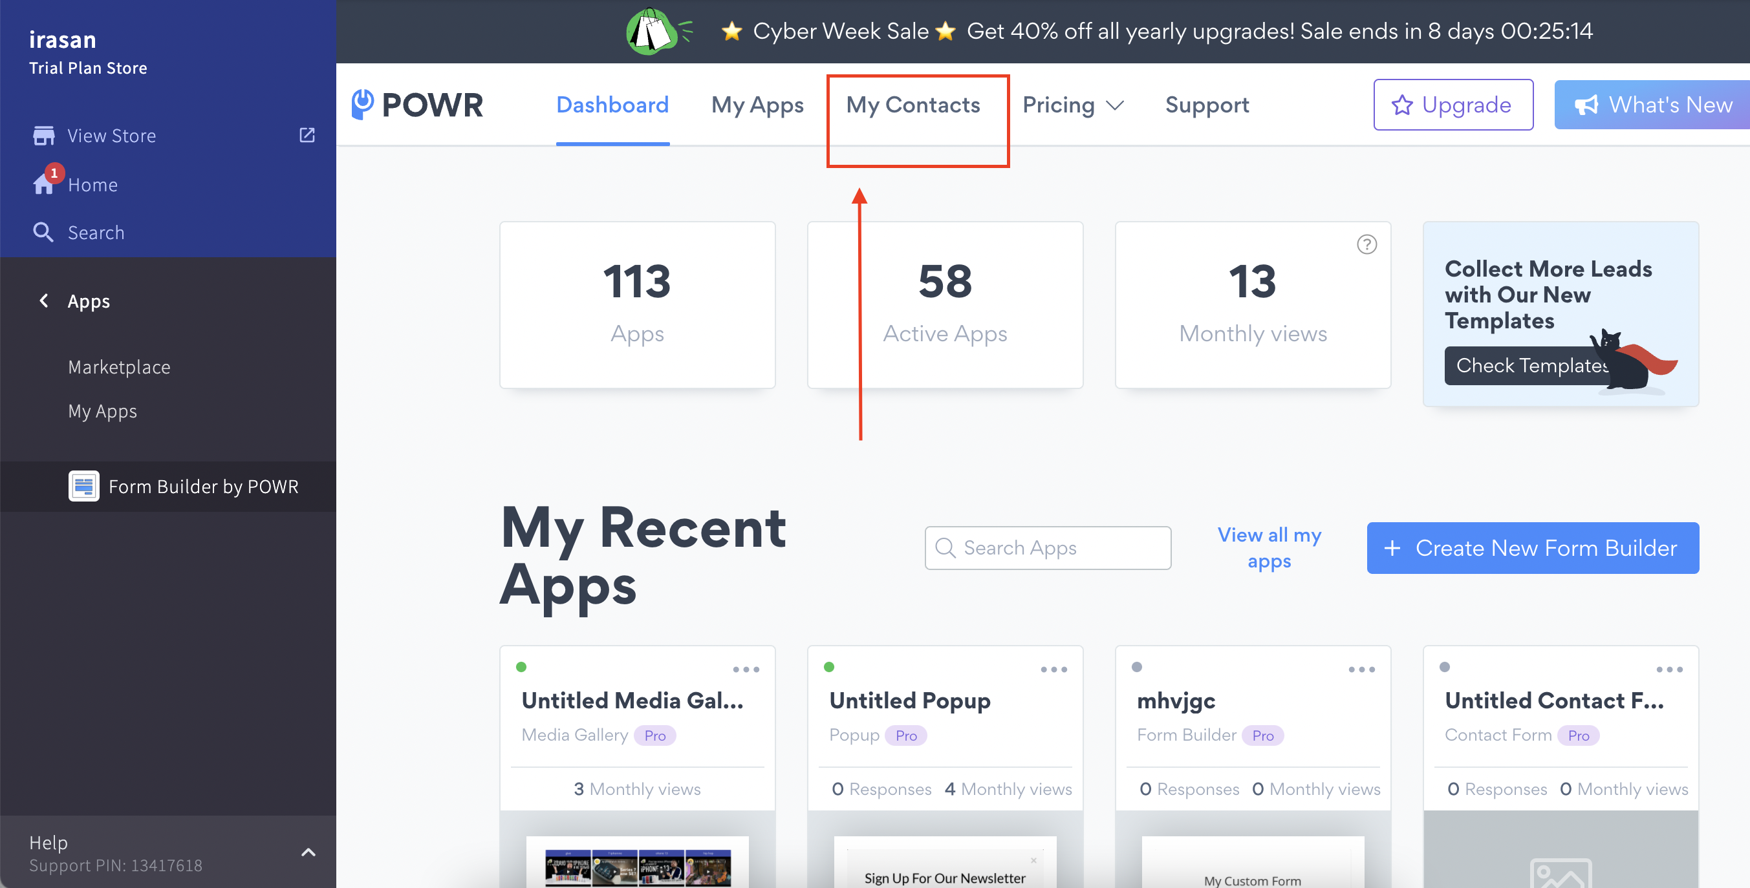Click Create New Form Builder button

[1533, 548]
